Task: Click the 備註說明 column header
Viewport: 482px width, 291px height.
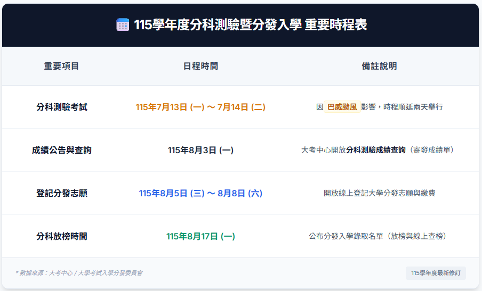Action: 379,66
